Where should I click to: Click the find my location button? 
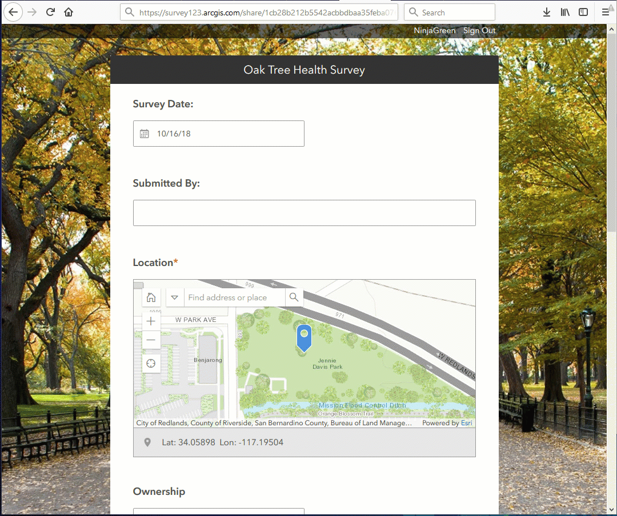tap(151, 364)
